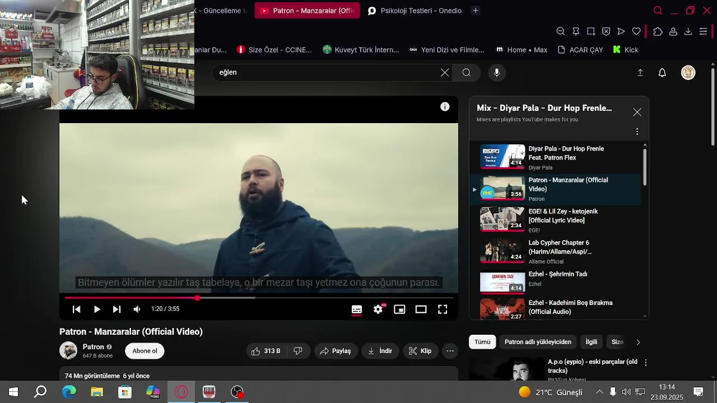Play Lab Cypher Chapter 6 video

click(x=555, y=251)
